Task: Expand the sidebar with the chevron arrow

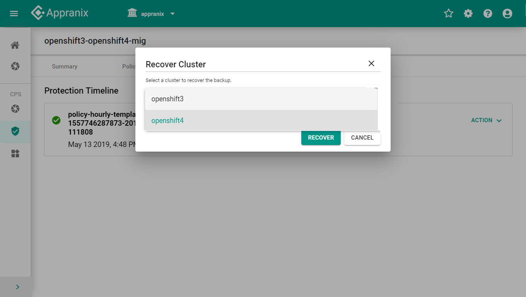Action: 17,287
